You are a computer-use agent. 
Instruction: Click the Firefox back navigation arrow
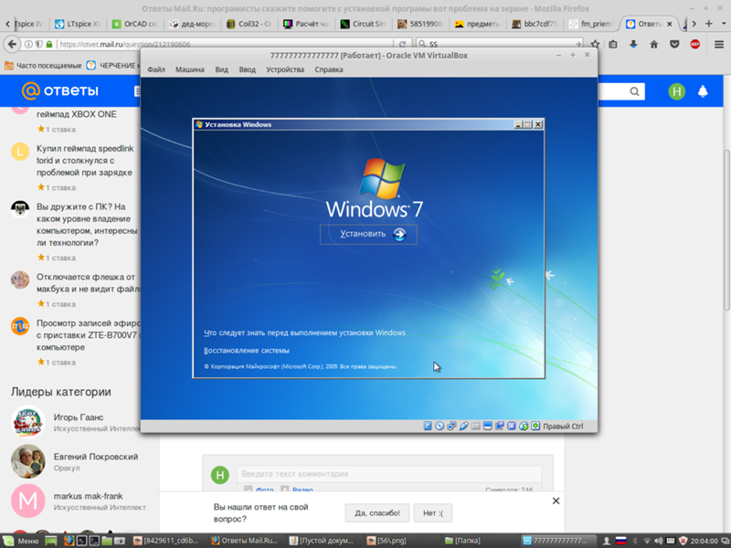[12, 44]
